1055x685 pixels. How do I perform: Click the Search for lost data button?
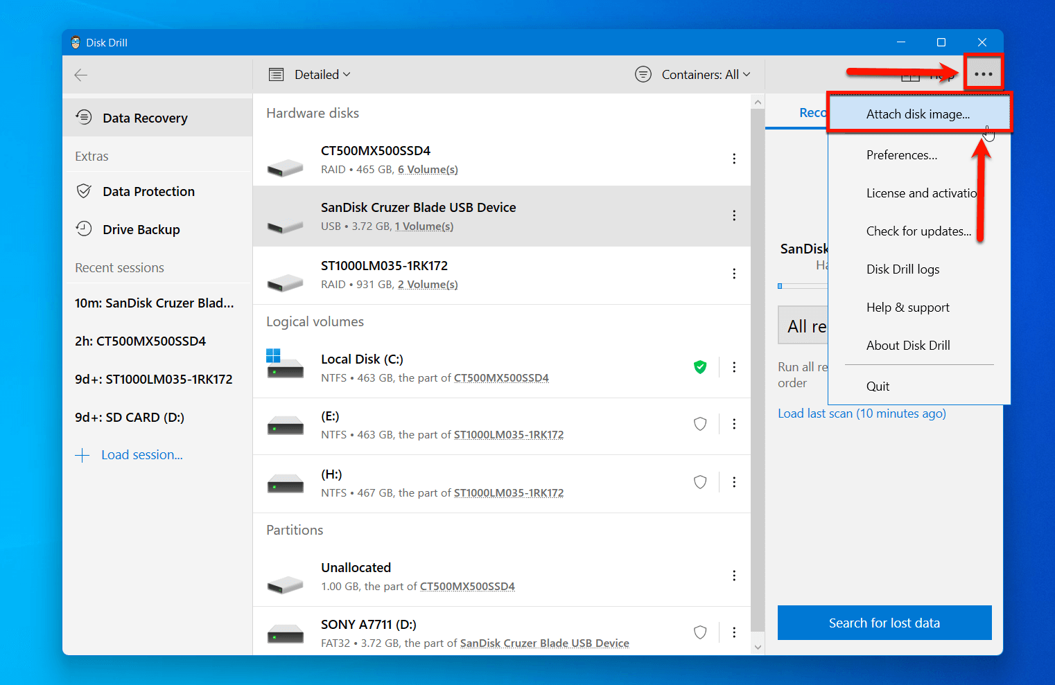click(x=884, y=623)
